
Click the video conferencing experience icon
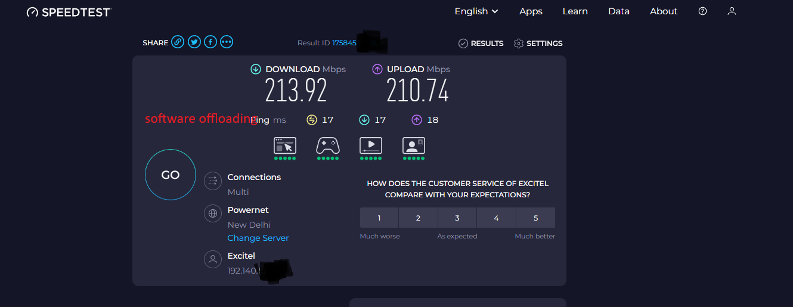414,145
